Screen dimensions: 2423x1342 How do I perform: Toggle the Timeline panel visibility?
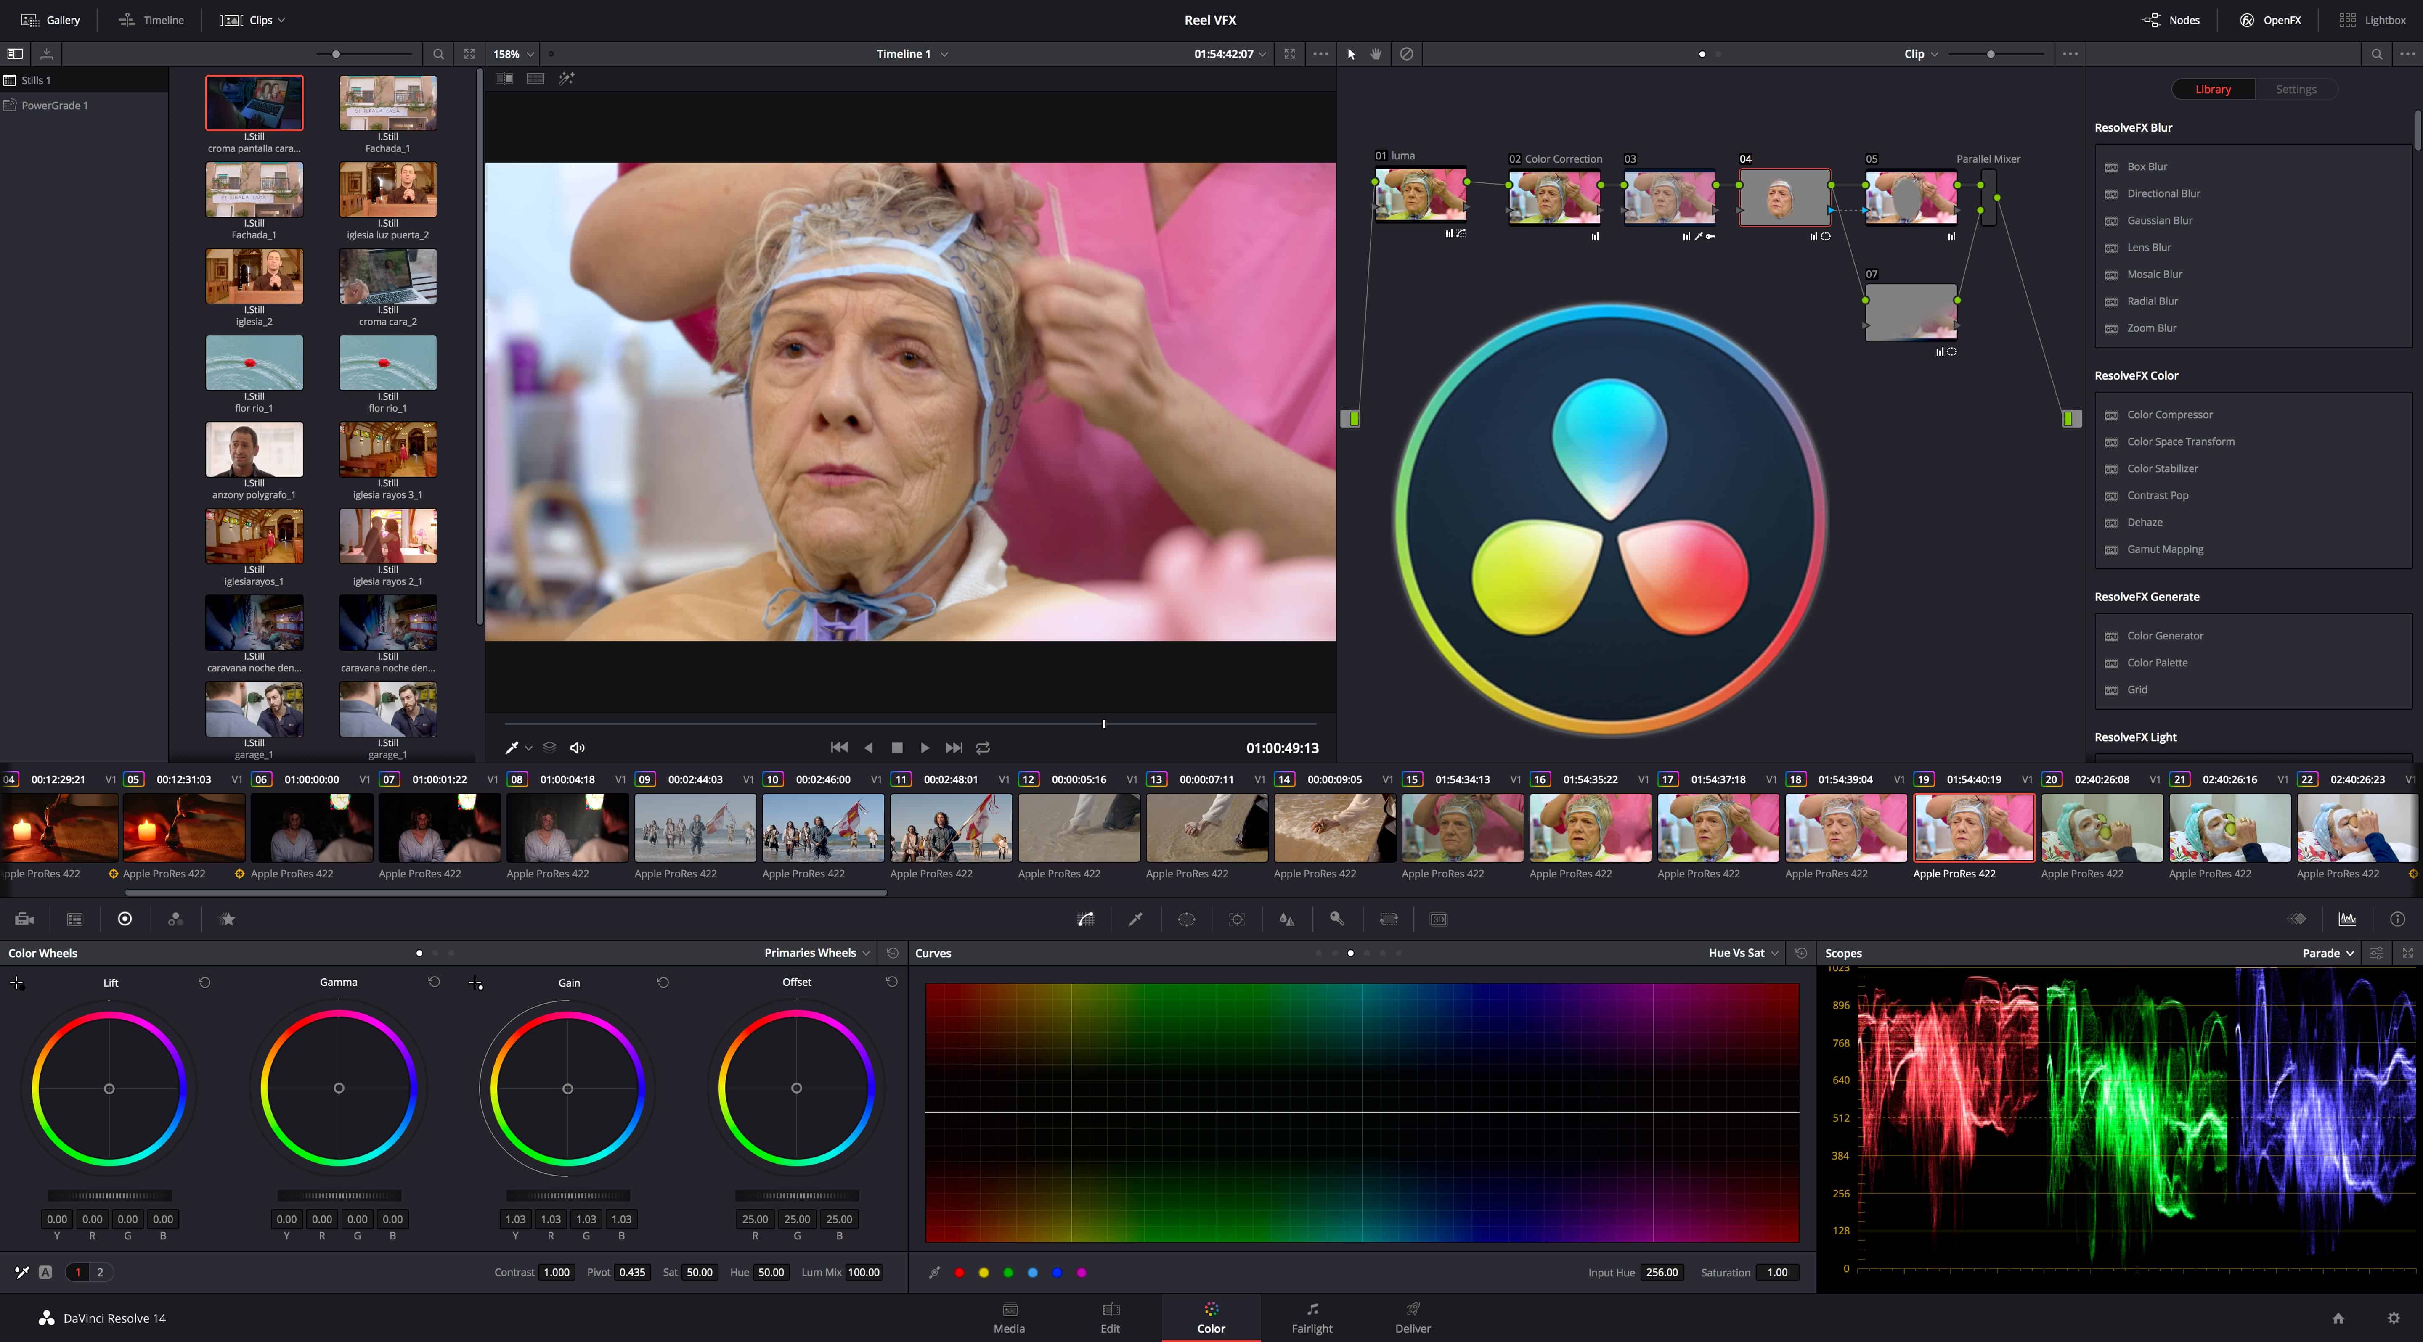(x=151, y=20)
